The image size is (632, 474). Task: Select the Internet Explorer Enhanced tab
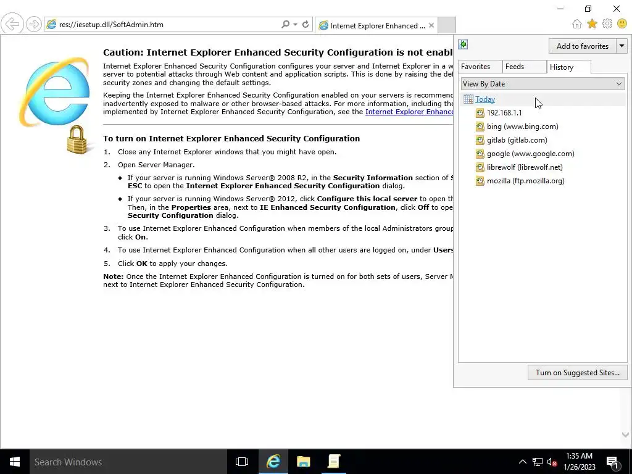[376, 25]
